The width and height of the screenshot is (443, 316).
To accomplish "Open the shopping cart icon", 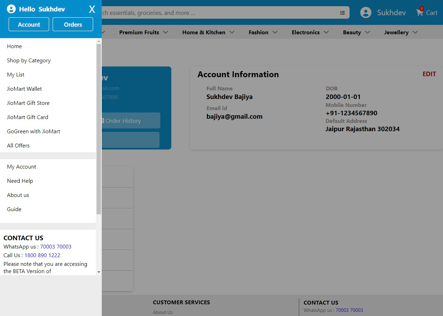I will (x=420, y=12).
